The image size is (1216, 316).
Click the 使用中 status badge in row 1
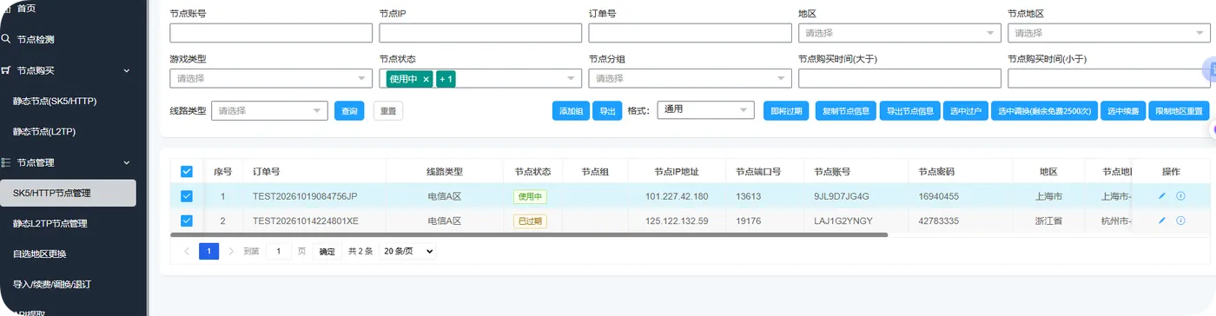click(530, 196)
